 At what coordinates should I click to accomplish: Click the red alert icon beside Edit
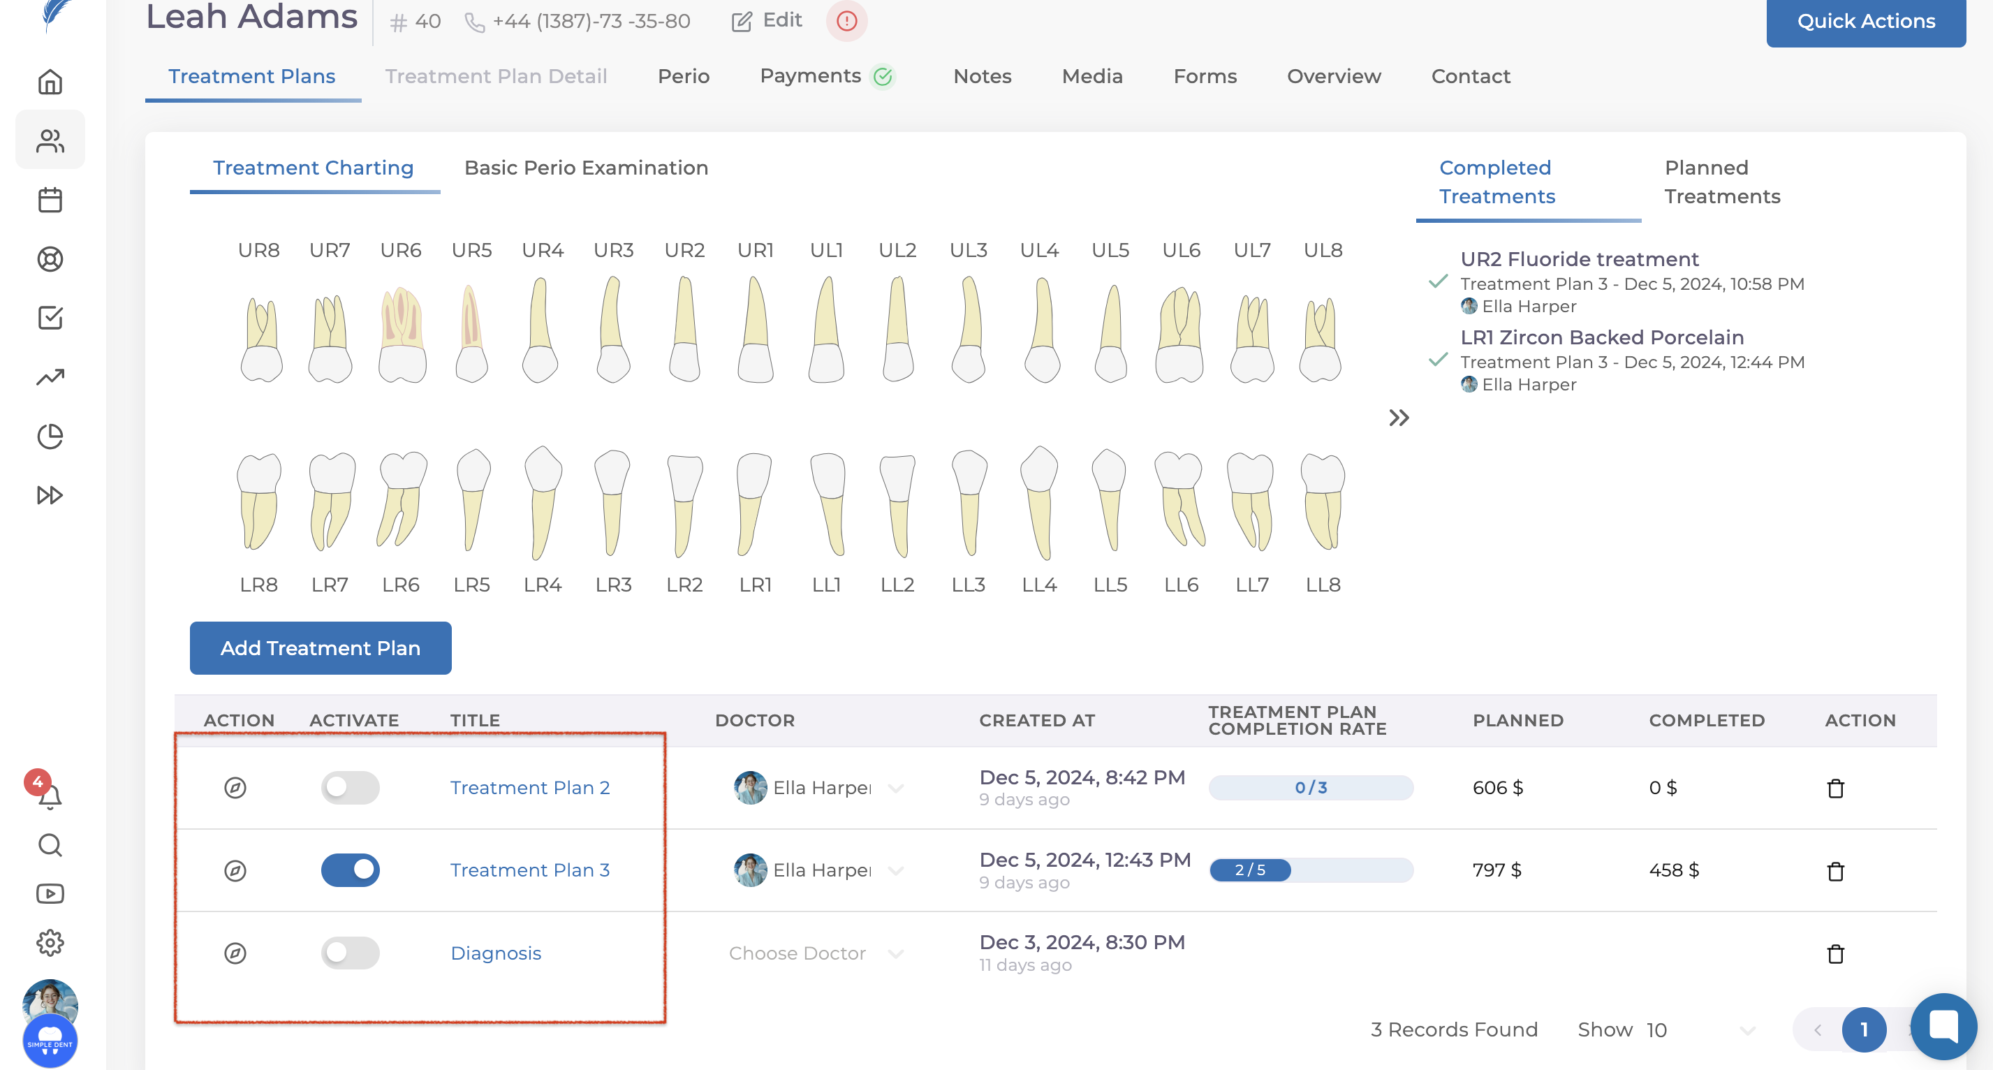coord(846,21)
